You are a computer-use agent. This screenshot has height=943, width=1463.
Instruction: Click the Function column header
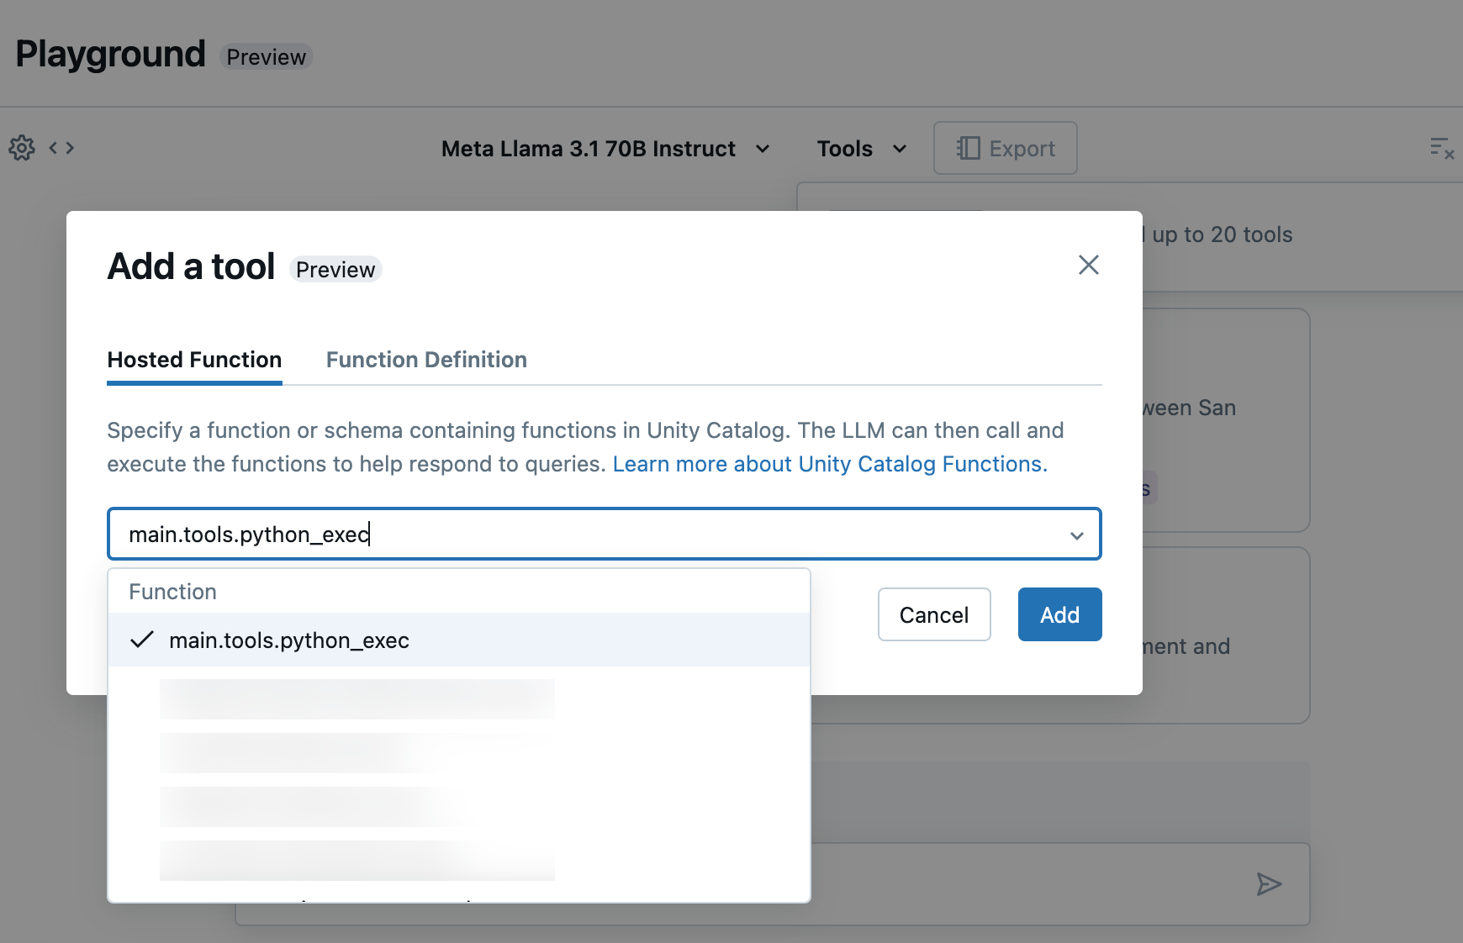(x=172, y=591)
